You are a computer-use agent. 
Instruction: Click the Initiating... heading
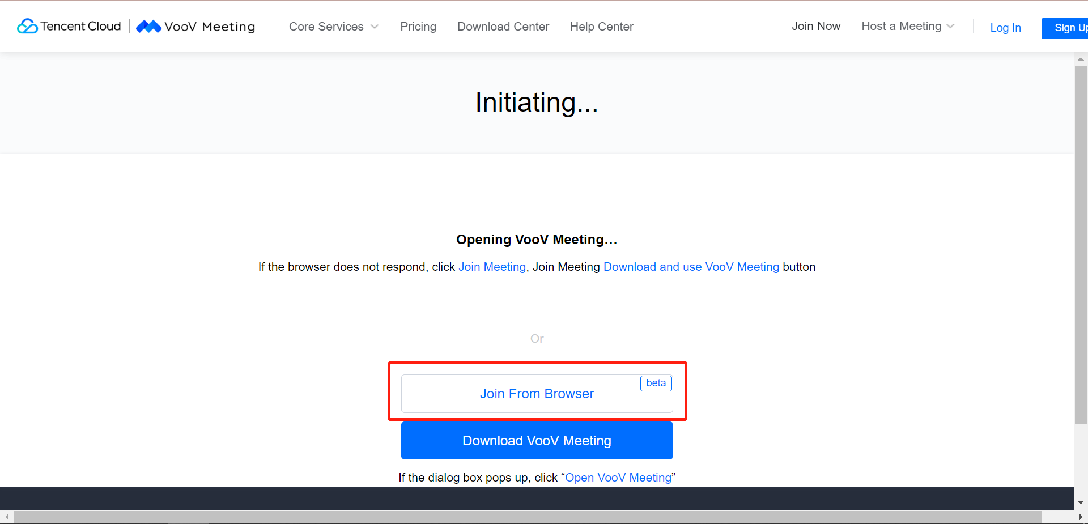pos(537,103)
